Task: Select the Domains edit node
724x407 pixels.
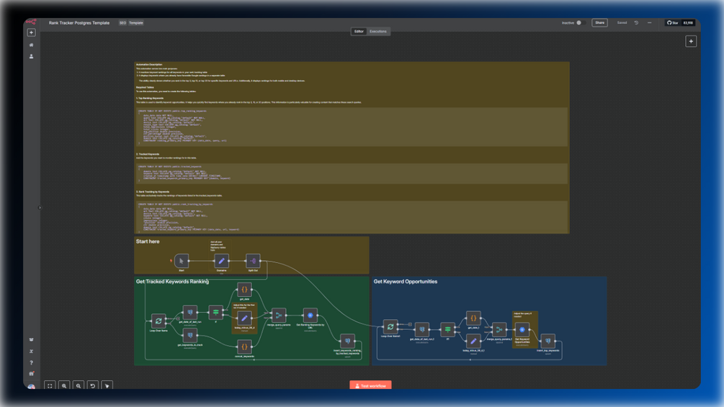Action: [x=221, y=261]
